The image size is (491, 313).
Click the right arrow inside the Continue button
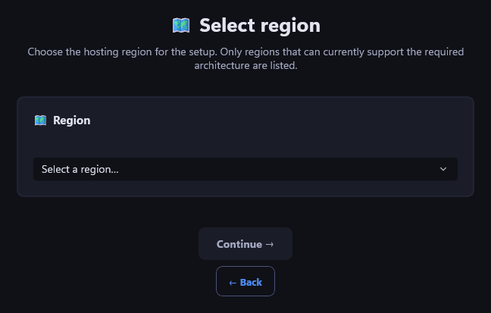pyautogui.click(x=270, y=244)
